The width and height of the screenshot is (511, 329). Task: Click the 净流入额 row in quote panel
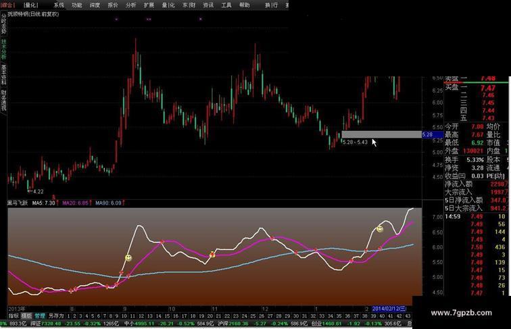point(477,184)
